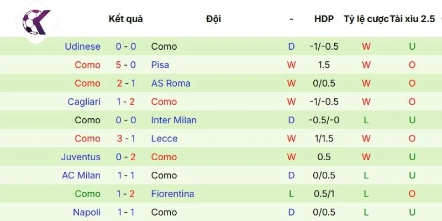Click the Tỷ lệ cược column header

coord(366,19)
